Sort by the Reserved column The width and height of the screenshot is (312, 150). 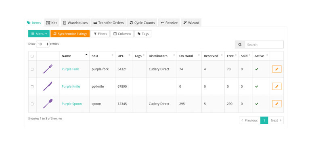tap(213, 56)
